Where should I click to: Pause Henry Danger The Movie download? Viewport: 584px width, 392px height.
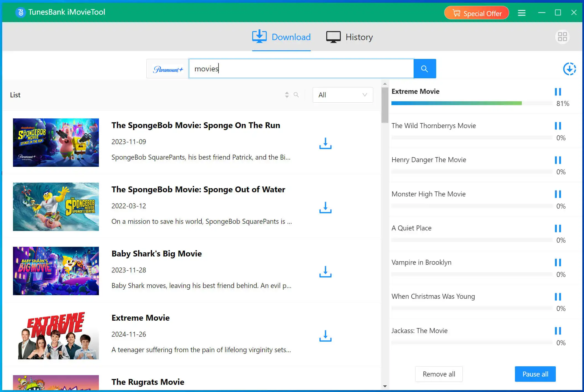(558, 160)
